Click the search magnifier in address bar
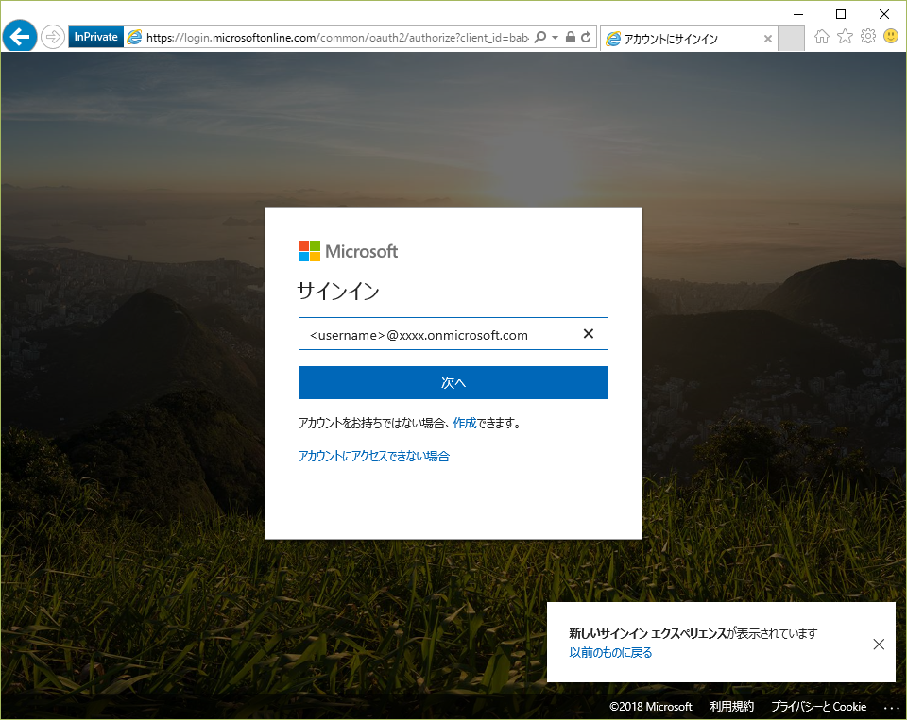 coord(539,38)
